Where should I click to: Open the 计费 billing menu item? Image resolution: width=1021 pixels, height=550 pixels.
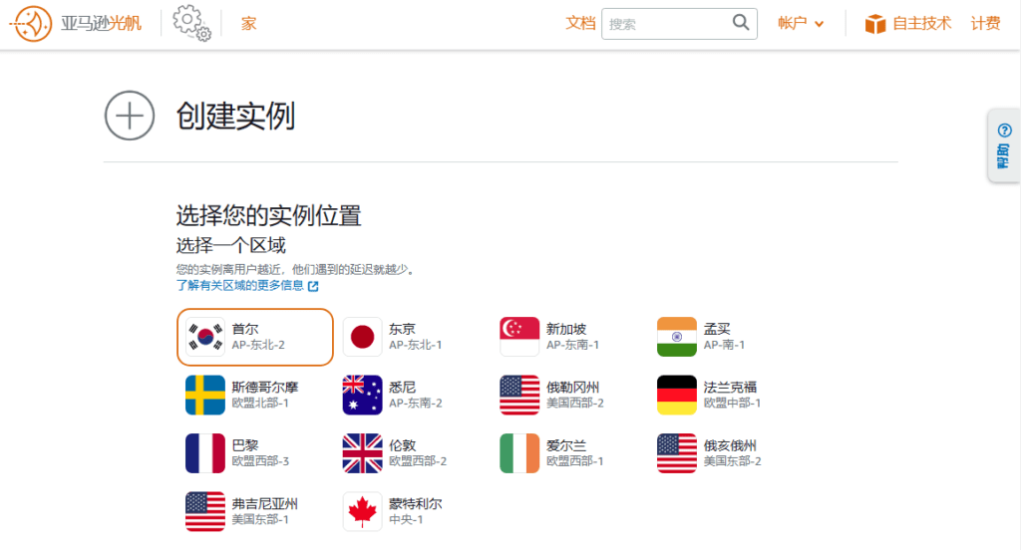(x=985, y=24)
